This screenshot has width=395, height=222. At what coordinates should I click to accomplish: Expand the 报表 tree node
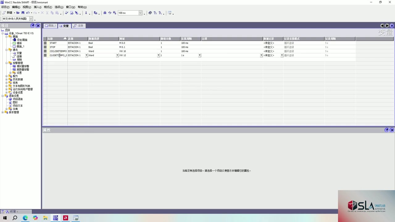pos(6,83)
